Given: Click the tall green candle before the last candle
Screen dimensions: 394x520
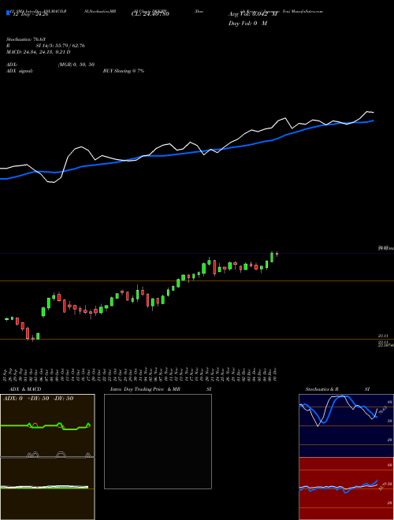Looking at the screenshot, I should coord(272,257).
